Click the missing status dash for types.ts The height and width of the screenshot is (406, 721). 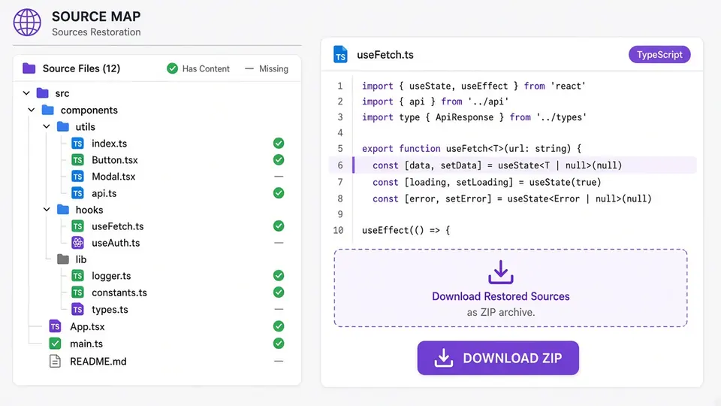coord(279,309)
